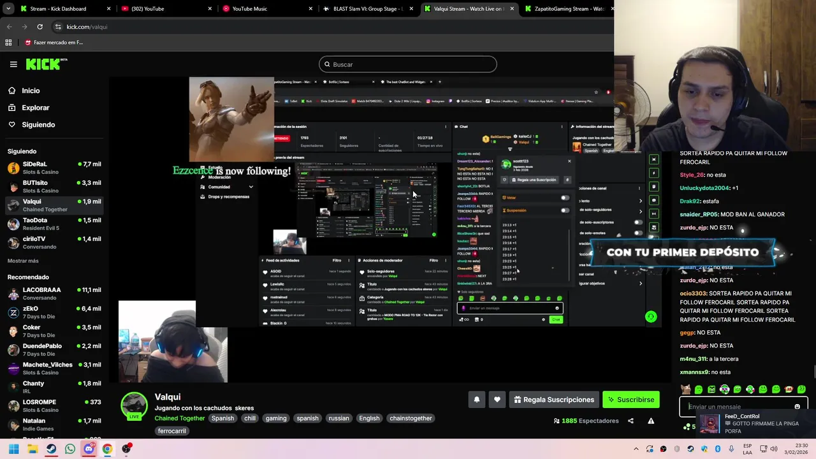816x459 pixels.
Task: Open File Explorer from the taskbar
Action: (x=33, y=449)
